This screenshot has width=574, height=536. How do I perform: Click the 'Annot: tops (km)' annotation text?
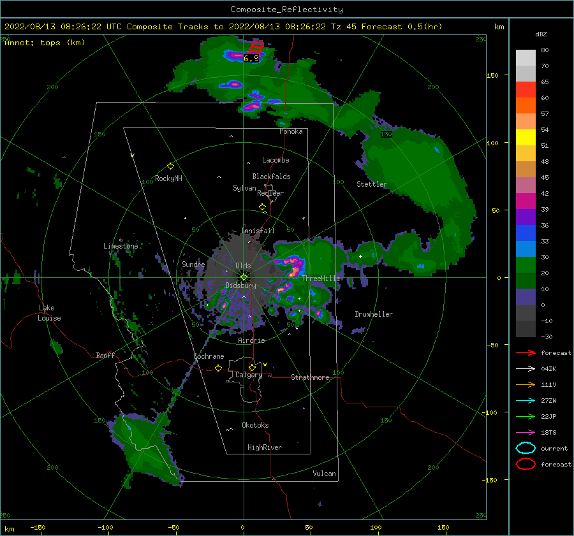point(45,43)
